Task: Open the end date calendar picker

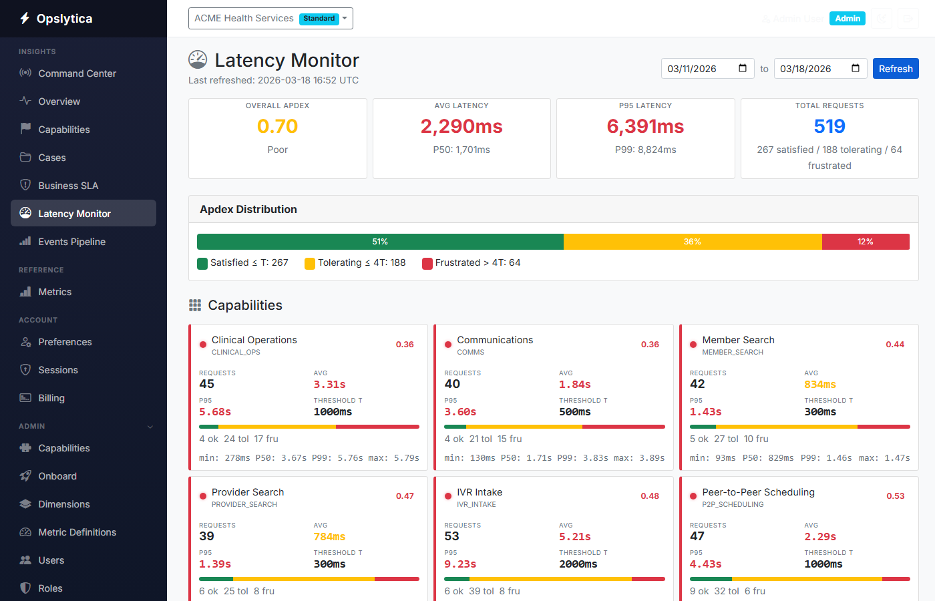Action: pyautogui.click(x=857, y=68)
